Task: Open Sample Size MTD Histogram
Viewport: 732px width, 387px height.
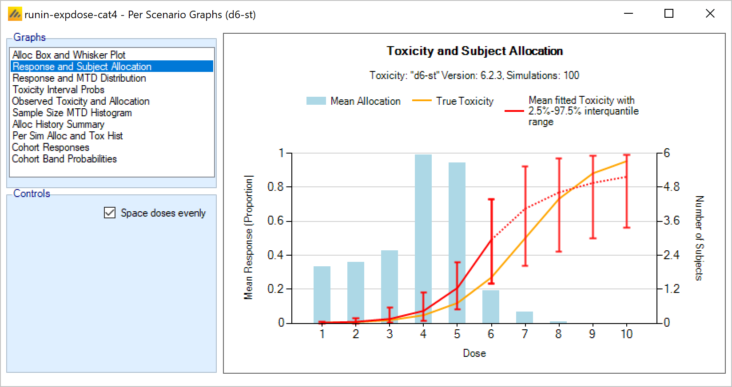Action: click(x=72, y=113)
